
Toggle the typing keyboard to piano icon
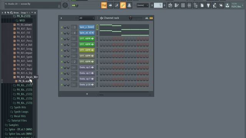coord(104,5)
